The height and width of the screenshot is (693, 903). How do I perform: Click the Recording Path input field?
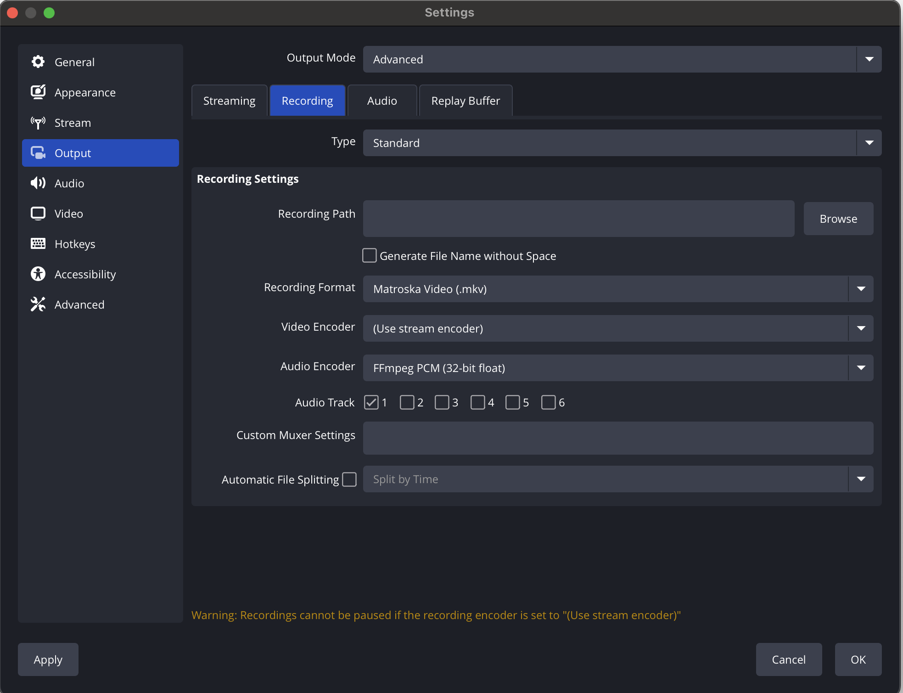click(578, 219)
